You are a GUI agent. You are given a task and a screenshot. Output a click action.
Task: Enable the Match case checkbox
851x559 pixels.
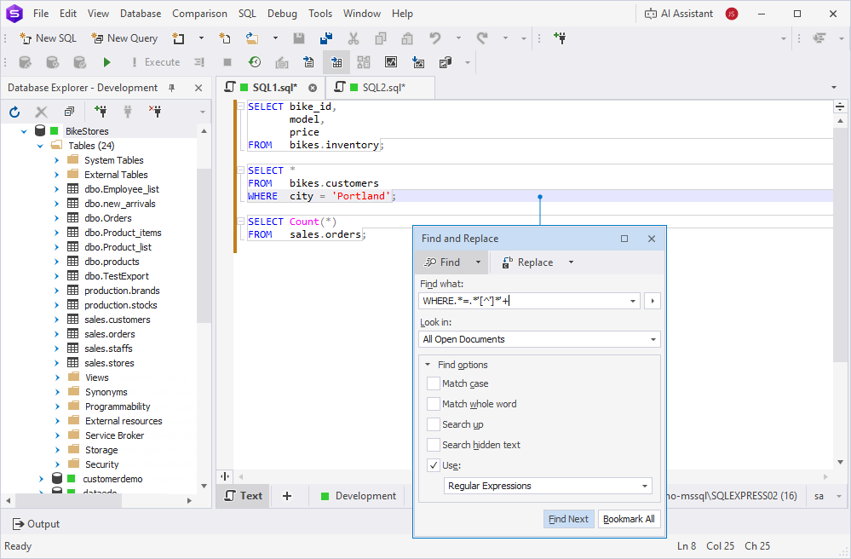[434, 383]
